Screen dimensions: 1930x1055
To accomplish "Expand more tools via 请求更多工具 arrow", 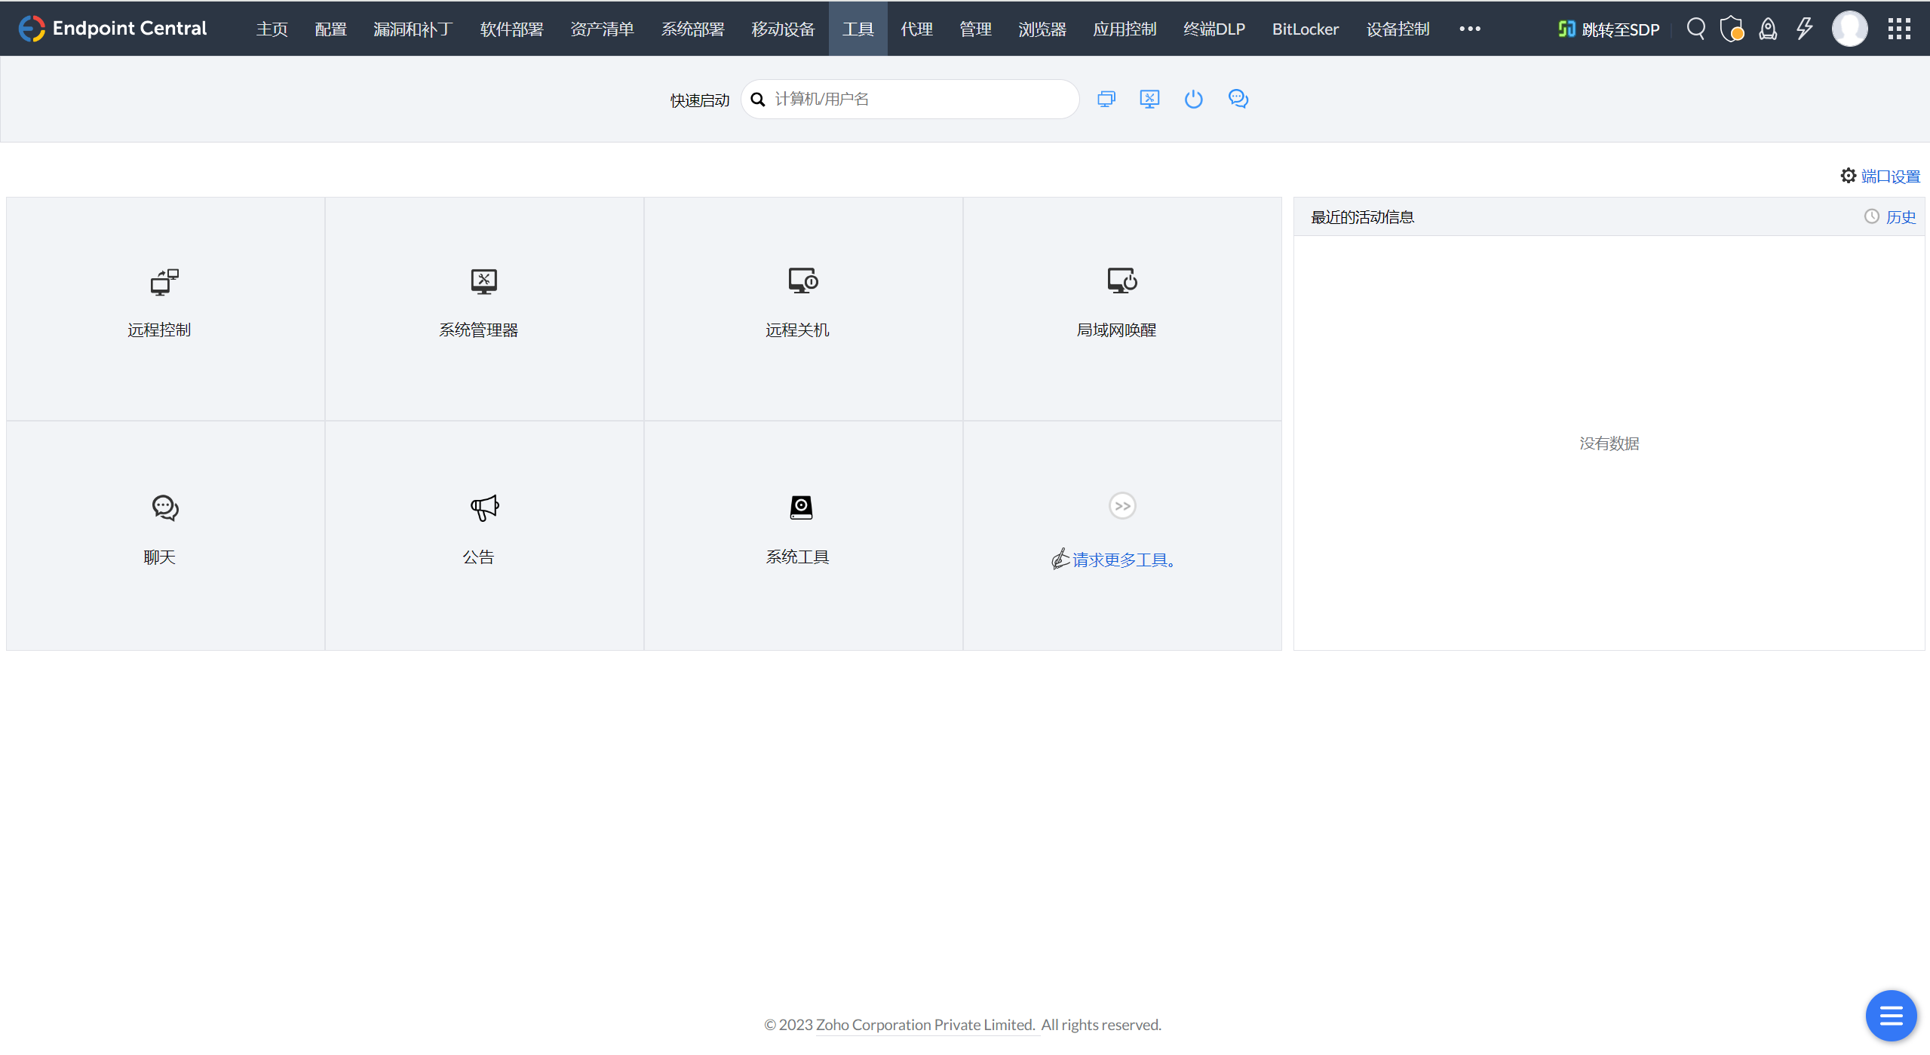I will tap(1121, 505).
